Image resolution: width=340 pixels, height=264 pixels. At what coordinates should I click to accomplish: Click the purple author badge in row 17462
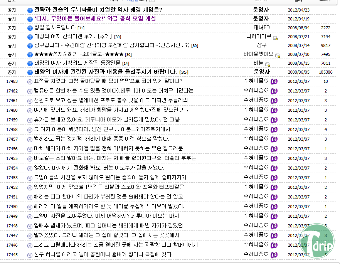tap(274, 91)
